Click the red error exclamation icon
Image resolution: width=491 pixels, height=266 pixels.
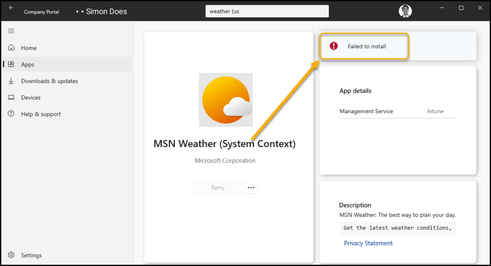[334, 46]
